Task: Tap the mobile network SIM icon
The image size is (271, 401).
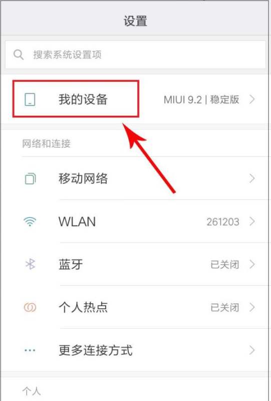Action: coord(30,178)
